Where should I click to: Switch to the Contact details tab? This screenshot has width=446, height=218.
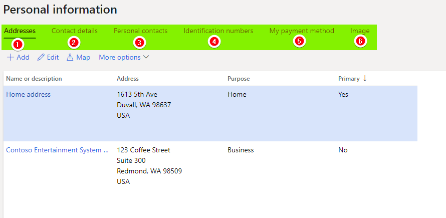pos(75,31)
